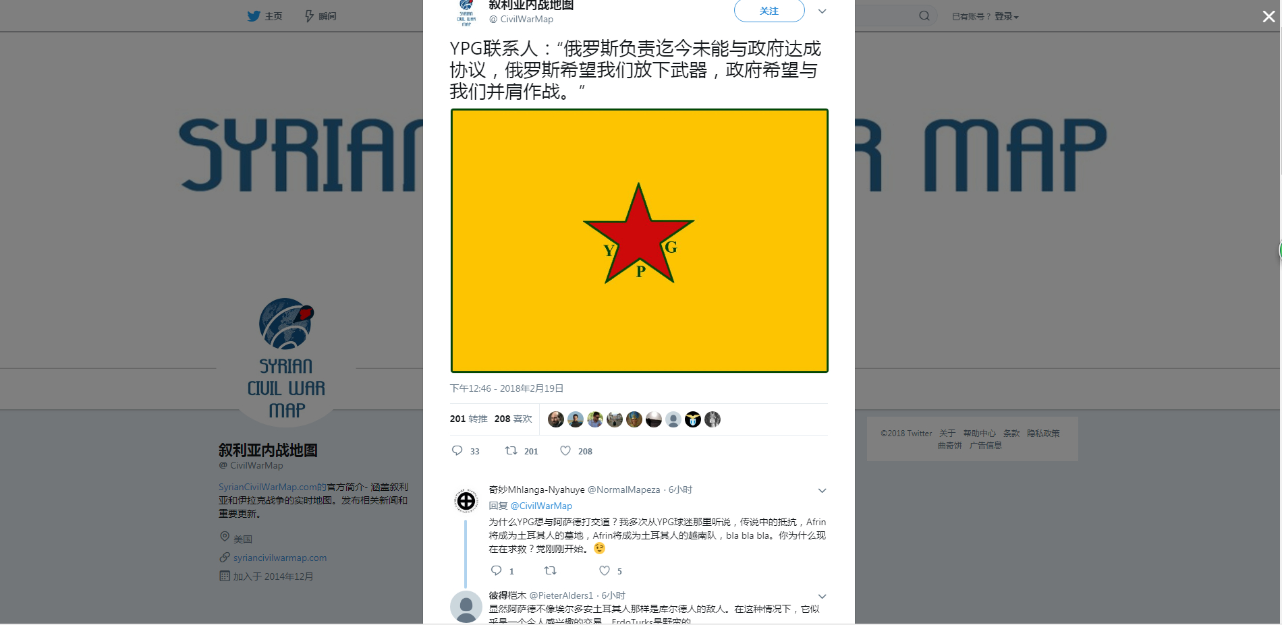View the 201 转推 retweets list
1282x625 pixels.
[x=468, y=419]
